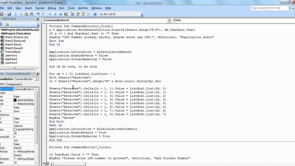Open the toolbar options arrow
This screenshot has height=166, width=295.
click(142, 15)
